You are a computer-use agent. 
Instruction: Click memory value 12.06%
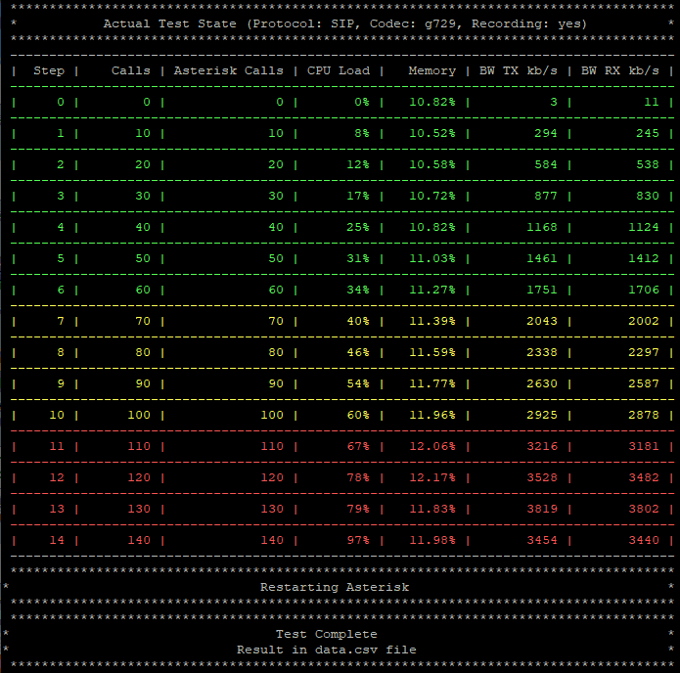tap(432, 446)
